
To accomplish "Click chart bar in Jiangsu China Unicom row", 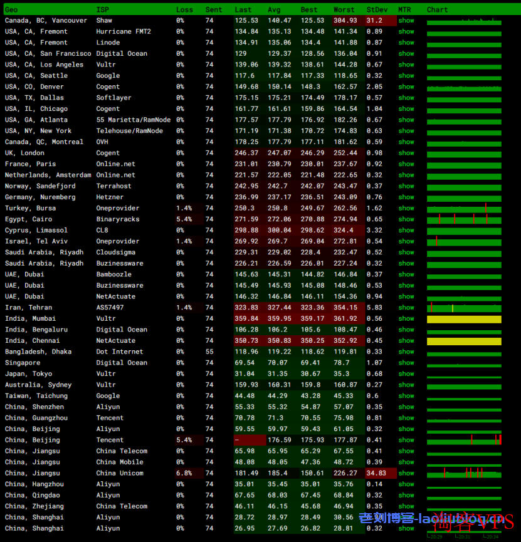I will (464, 473).
